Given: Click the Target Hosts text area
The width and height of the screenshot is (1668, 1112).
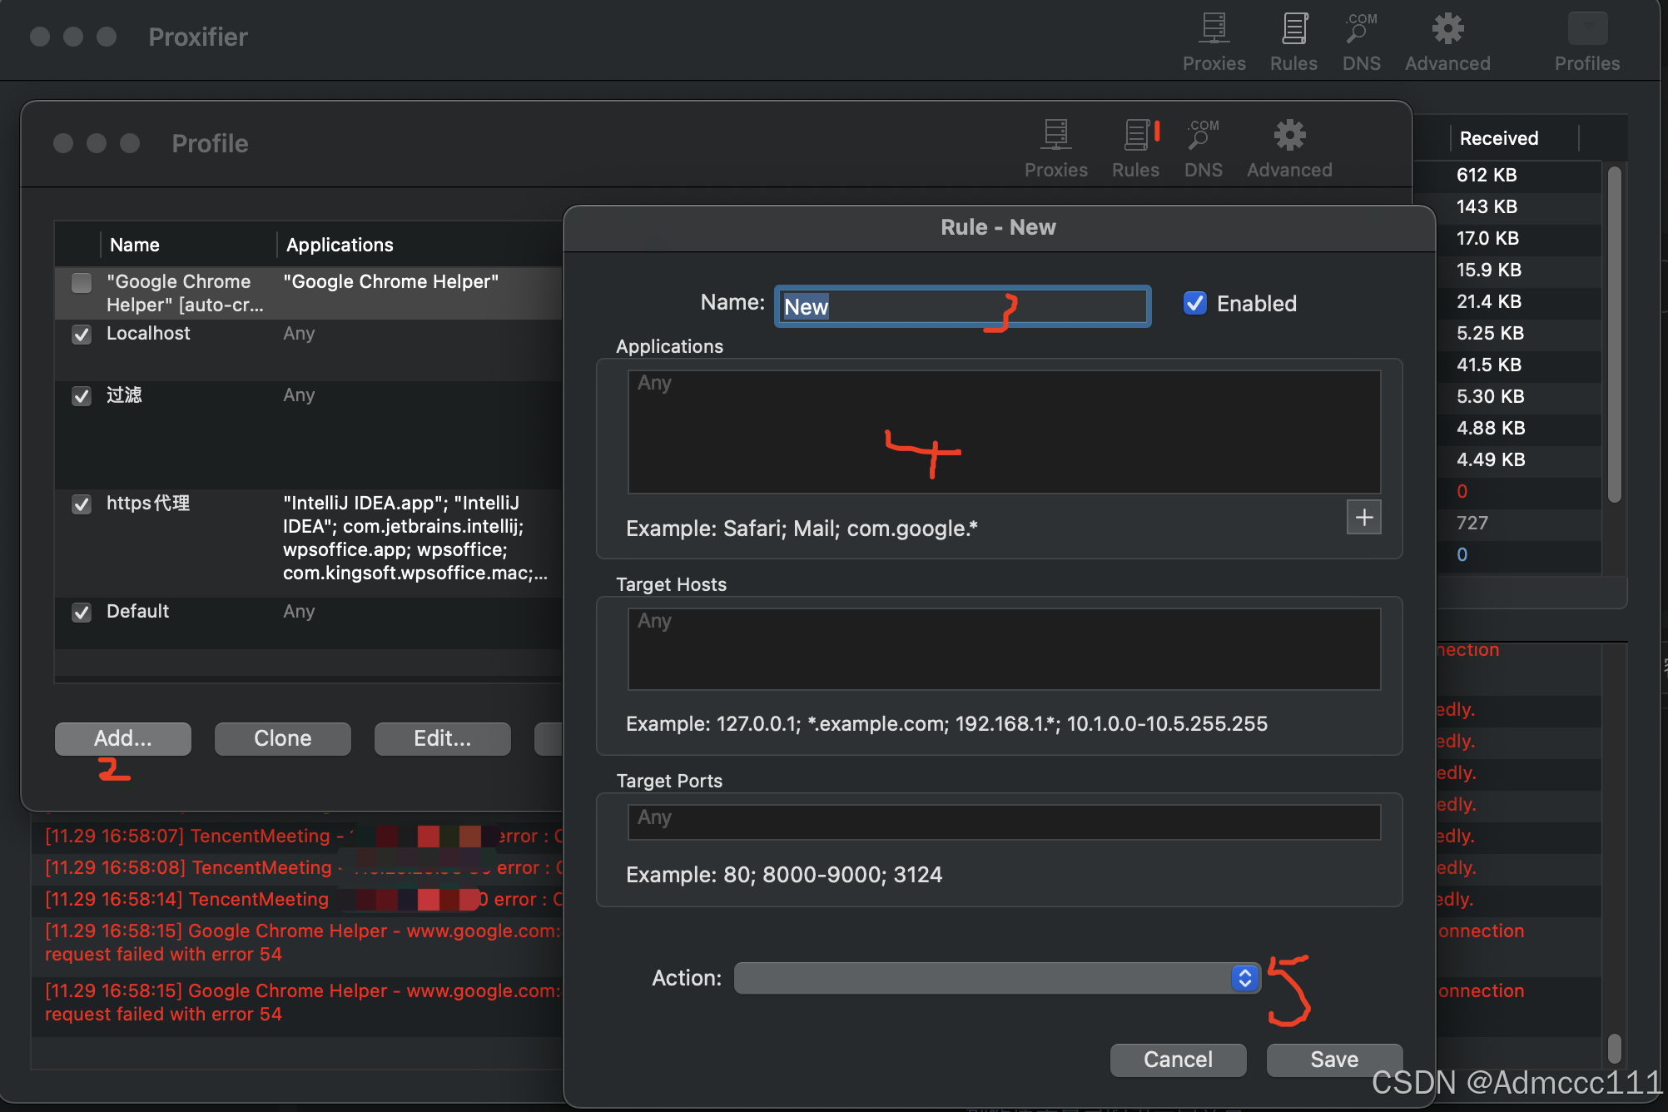Looking at the screenshot, I should 1004,649.
